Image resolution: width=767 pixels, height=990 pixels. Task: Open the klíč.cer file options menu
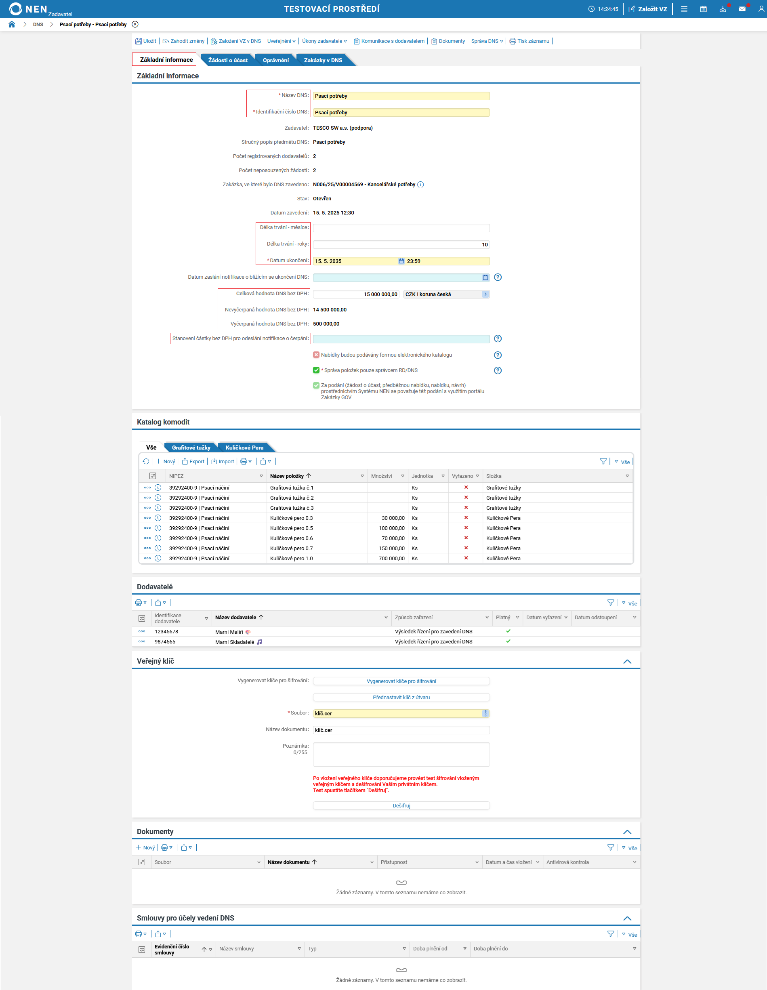coord(485,714)
